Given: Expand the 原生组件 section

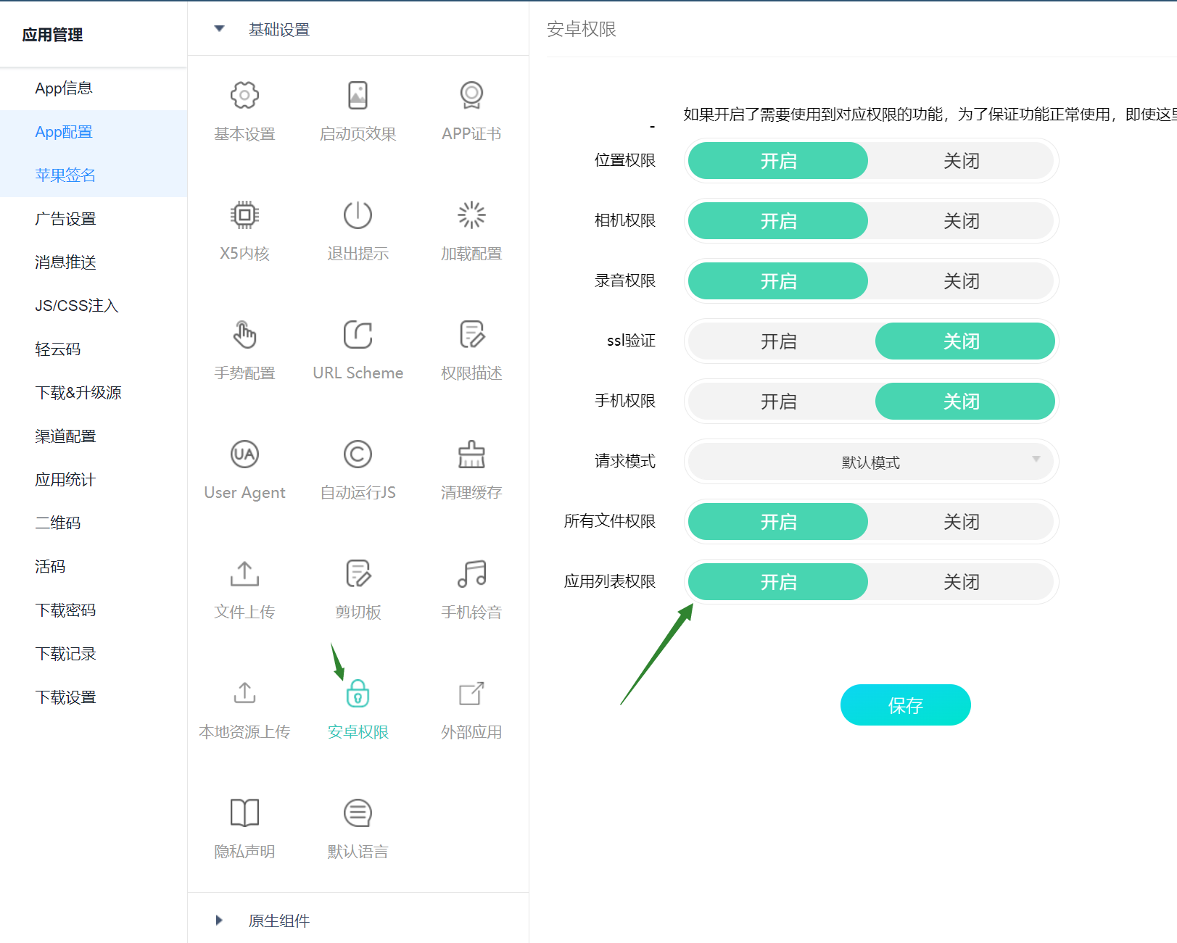Looking at the screenshot, I should 219,921.
